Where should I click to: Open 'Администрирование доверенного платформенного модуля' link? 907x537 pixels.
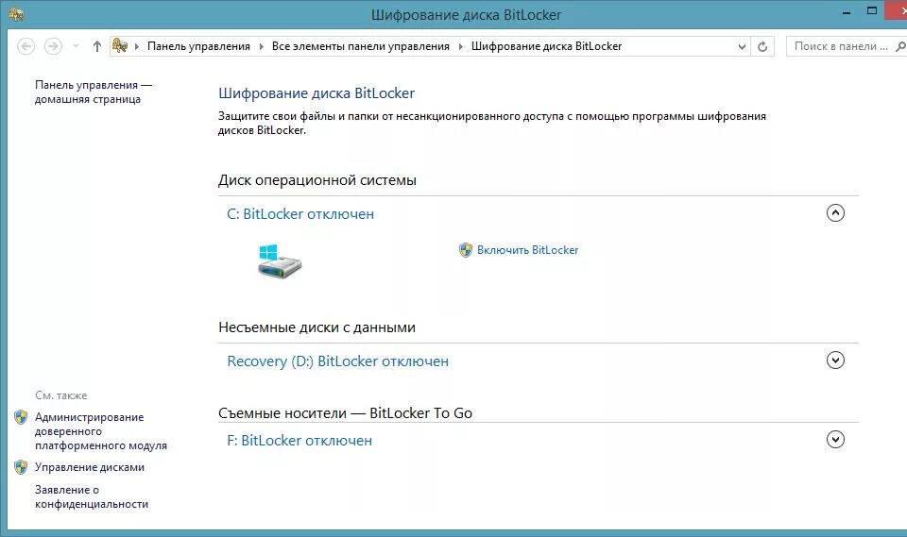tap(101, 431)
